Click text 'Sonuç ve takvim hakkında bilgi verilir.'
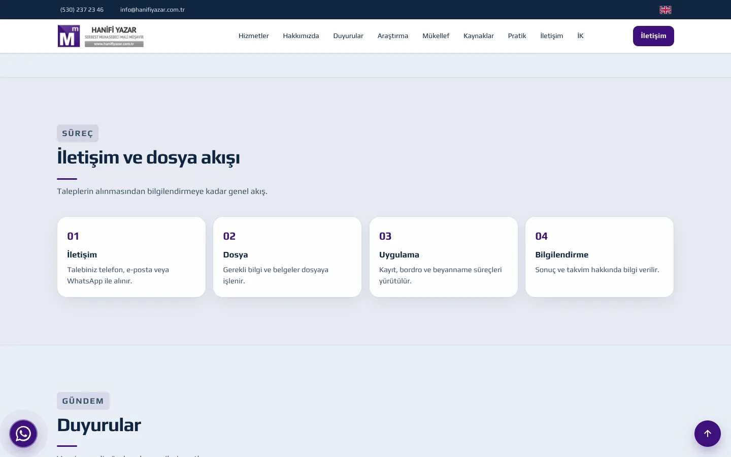The width and height of the screenshot is (731, 457). coord(597,270)
